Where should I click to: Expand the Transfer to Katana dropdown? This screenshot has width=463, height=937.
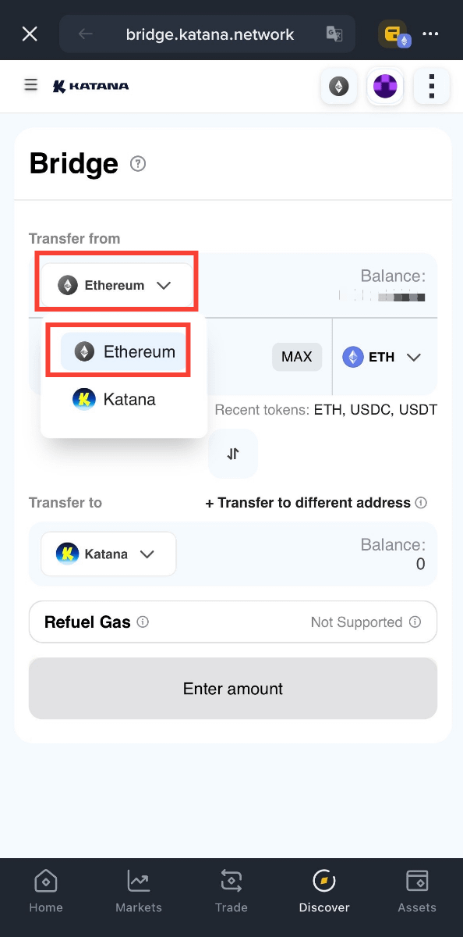point(108,554)
